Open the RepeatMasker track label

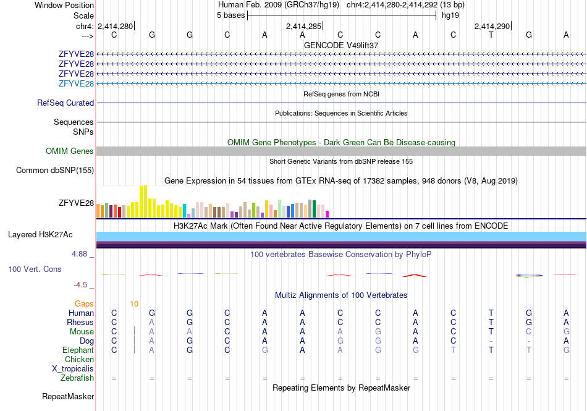pos(68,397)
